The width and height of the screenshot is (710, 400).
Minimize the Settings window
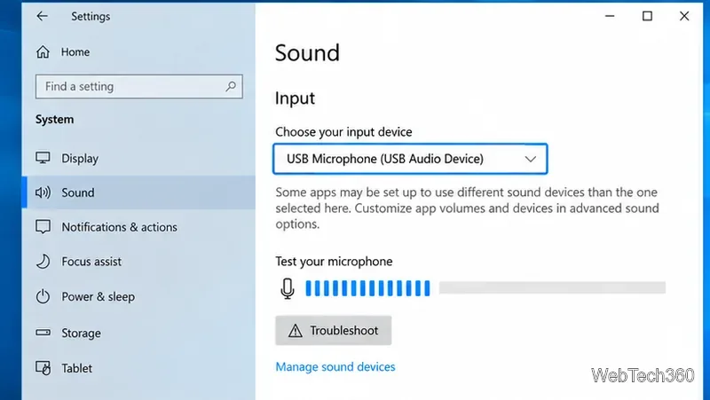610,16
